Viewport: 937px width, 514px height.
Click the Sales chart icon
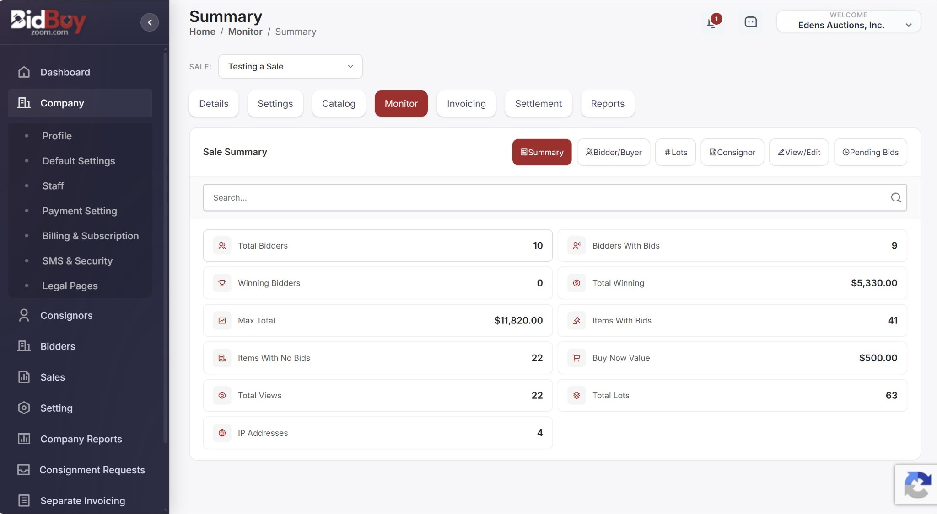tap(24, 377)
